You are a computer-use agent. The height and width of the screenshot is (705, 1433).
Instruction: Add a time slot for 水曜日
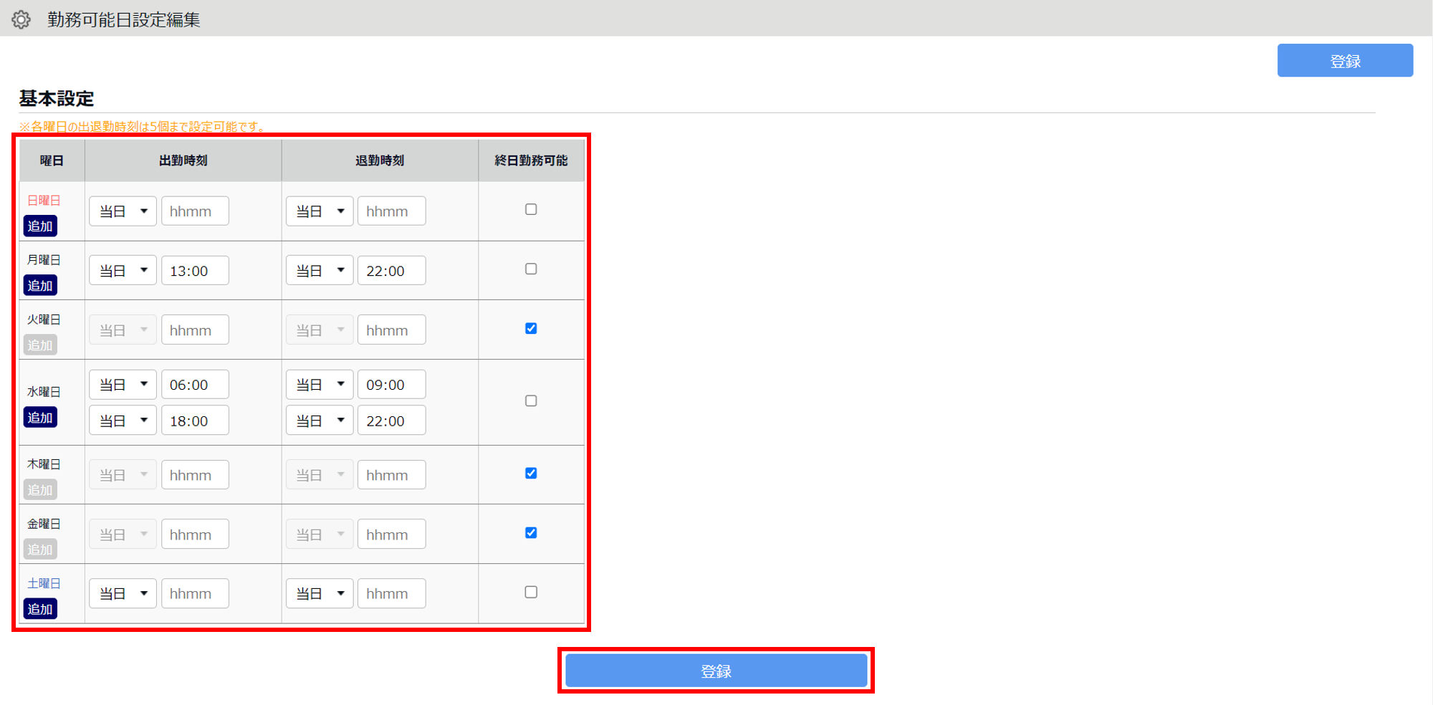(40, 418)
